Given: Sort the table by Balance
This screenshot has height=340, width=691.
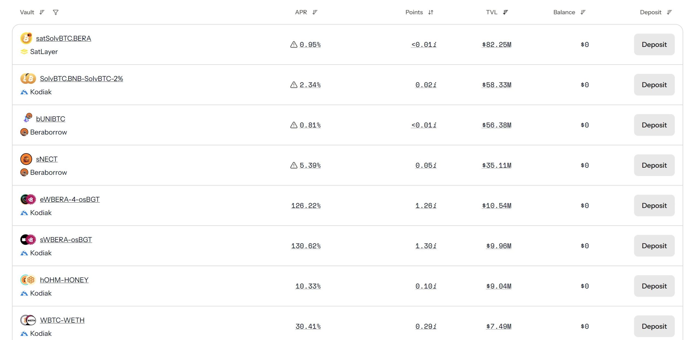Looking at the screenshot, I should coord(583,12).
